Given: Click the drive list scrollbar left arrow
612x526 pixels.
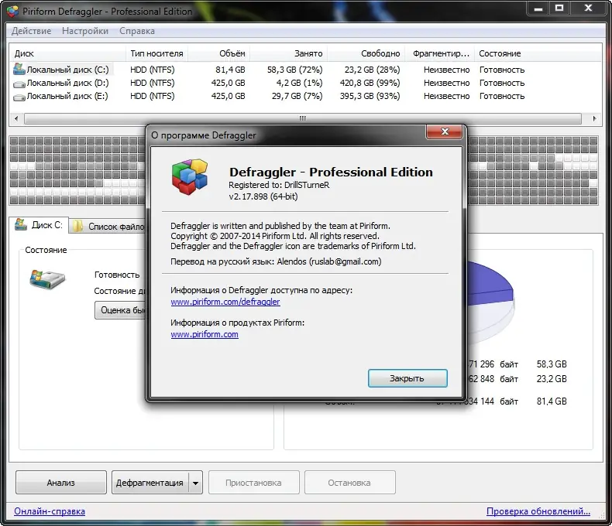Looking at the screenshot, I should [x=16, y=118].
